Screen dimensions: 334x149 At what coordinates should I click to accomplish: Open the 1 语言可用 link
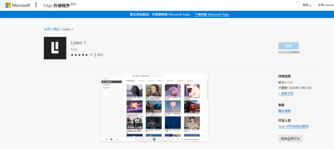(286, 94)
